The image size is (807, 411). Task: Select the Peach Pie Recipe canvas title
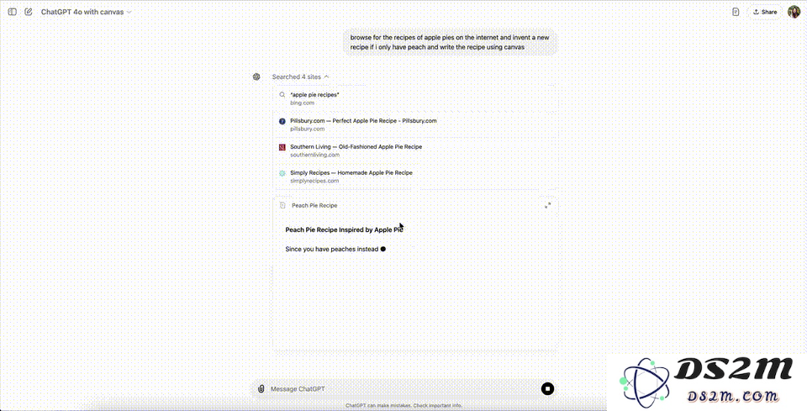[x=314, y=205]
